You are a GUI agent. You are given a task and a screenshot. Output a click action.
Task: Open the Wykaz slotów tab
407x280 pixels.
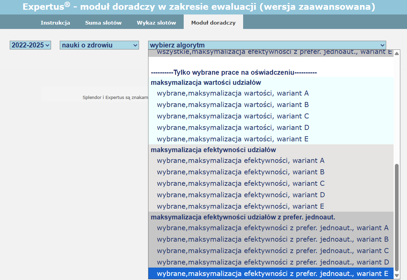coord(156,23)
